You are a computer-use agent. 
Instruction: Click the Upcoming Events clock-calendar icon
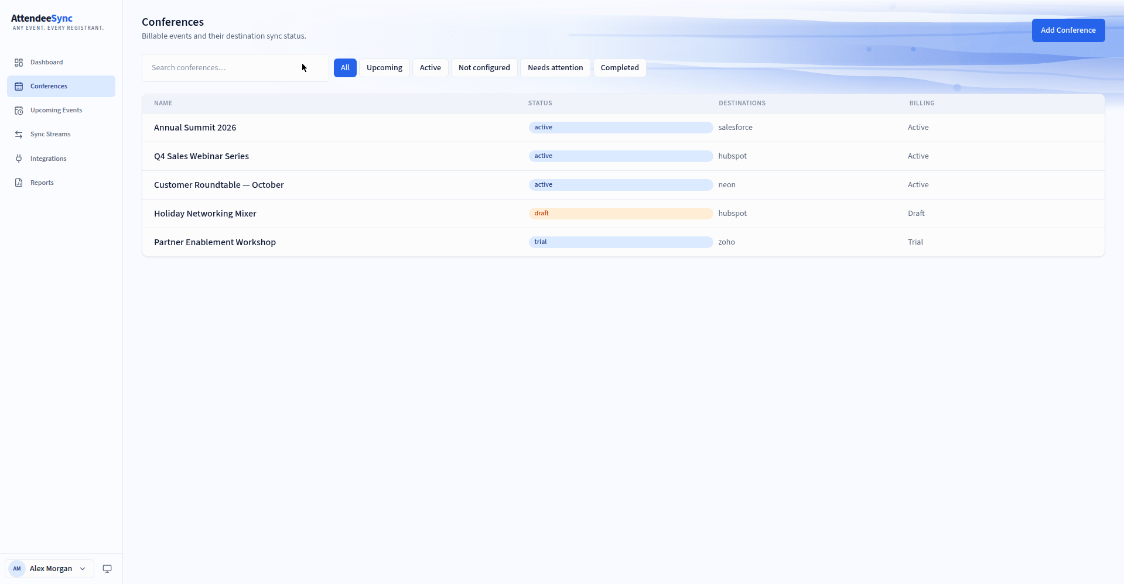coord(19,110)
